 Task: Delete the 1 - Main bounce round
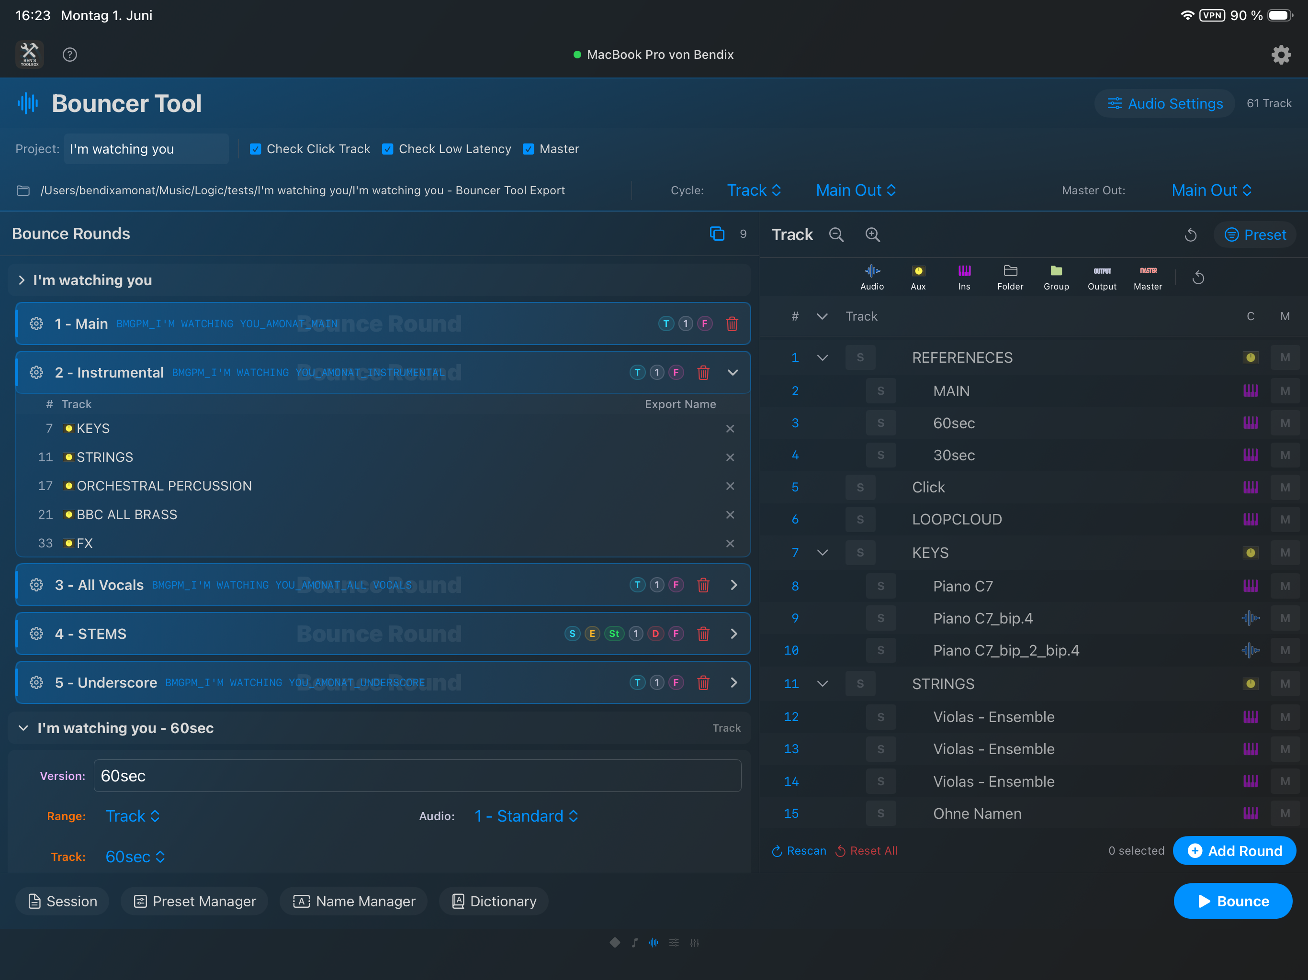pos(732,324)
